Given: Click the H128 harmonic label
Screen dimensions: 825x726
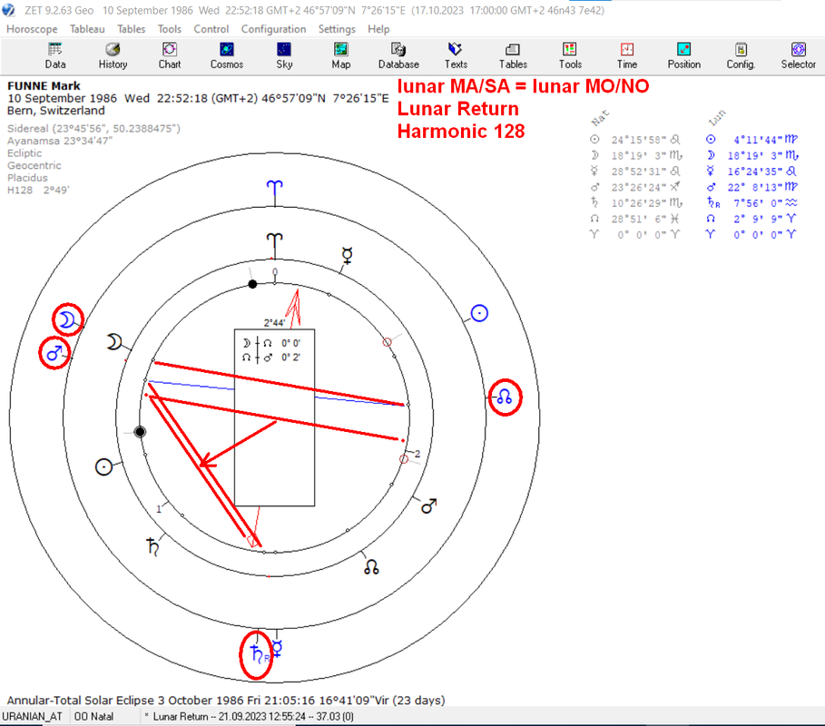Looking at the screenshot, I should pos(38,190).
